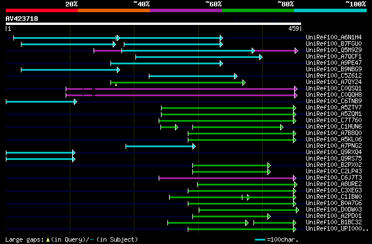The width and height of the screenshot is (372, 244).
Task: Click the green alignment bar in B2PX02 row
Action: pos(231,165)
